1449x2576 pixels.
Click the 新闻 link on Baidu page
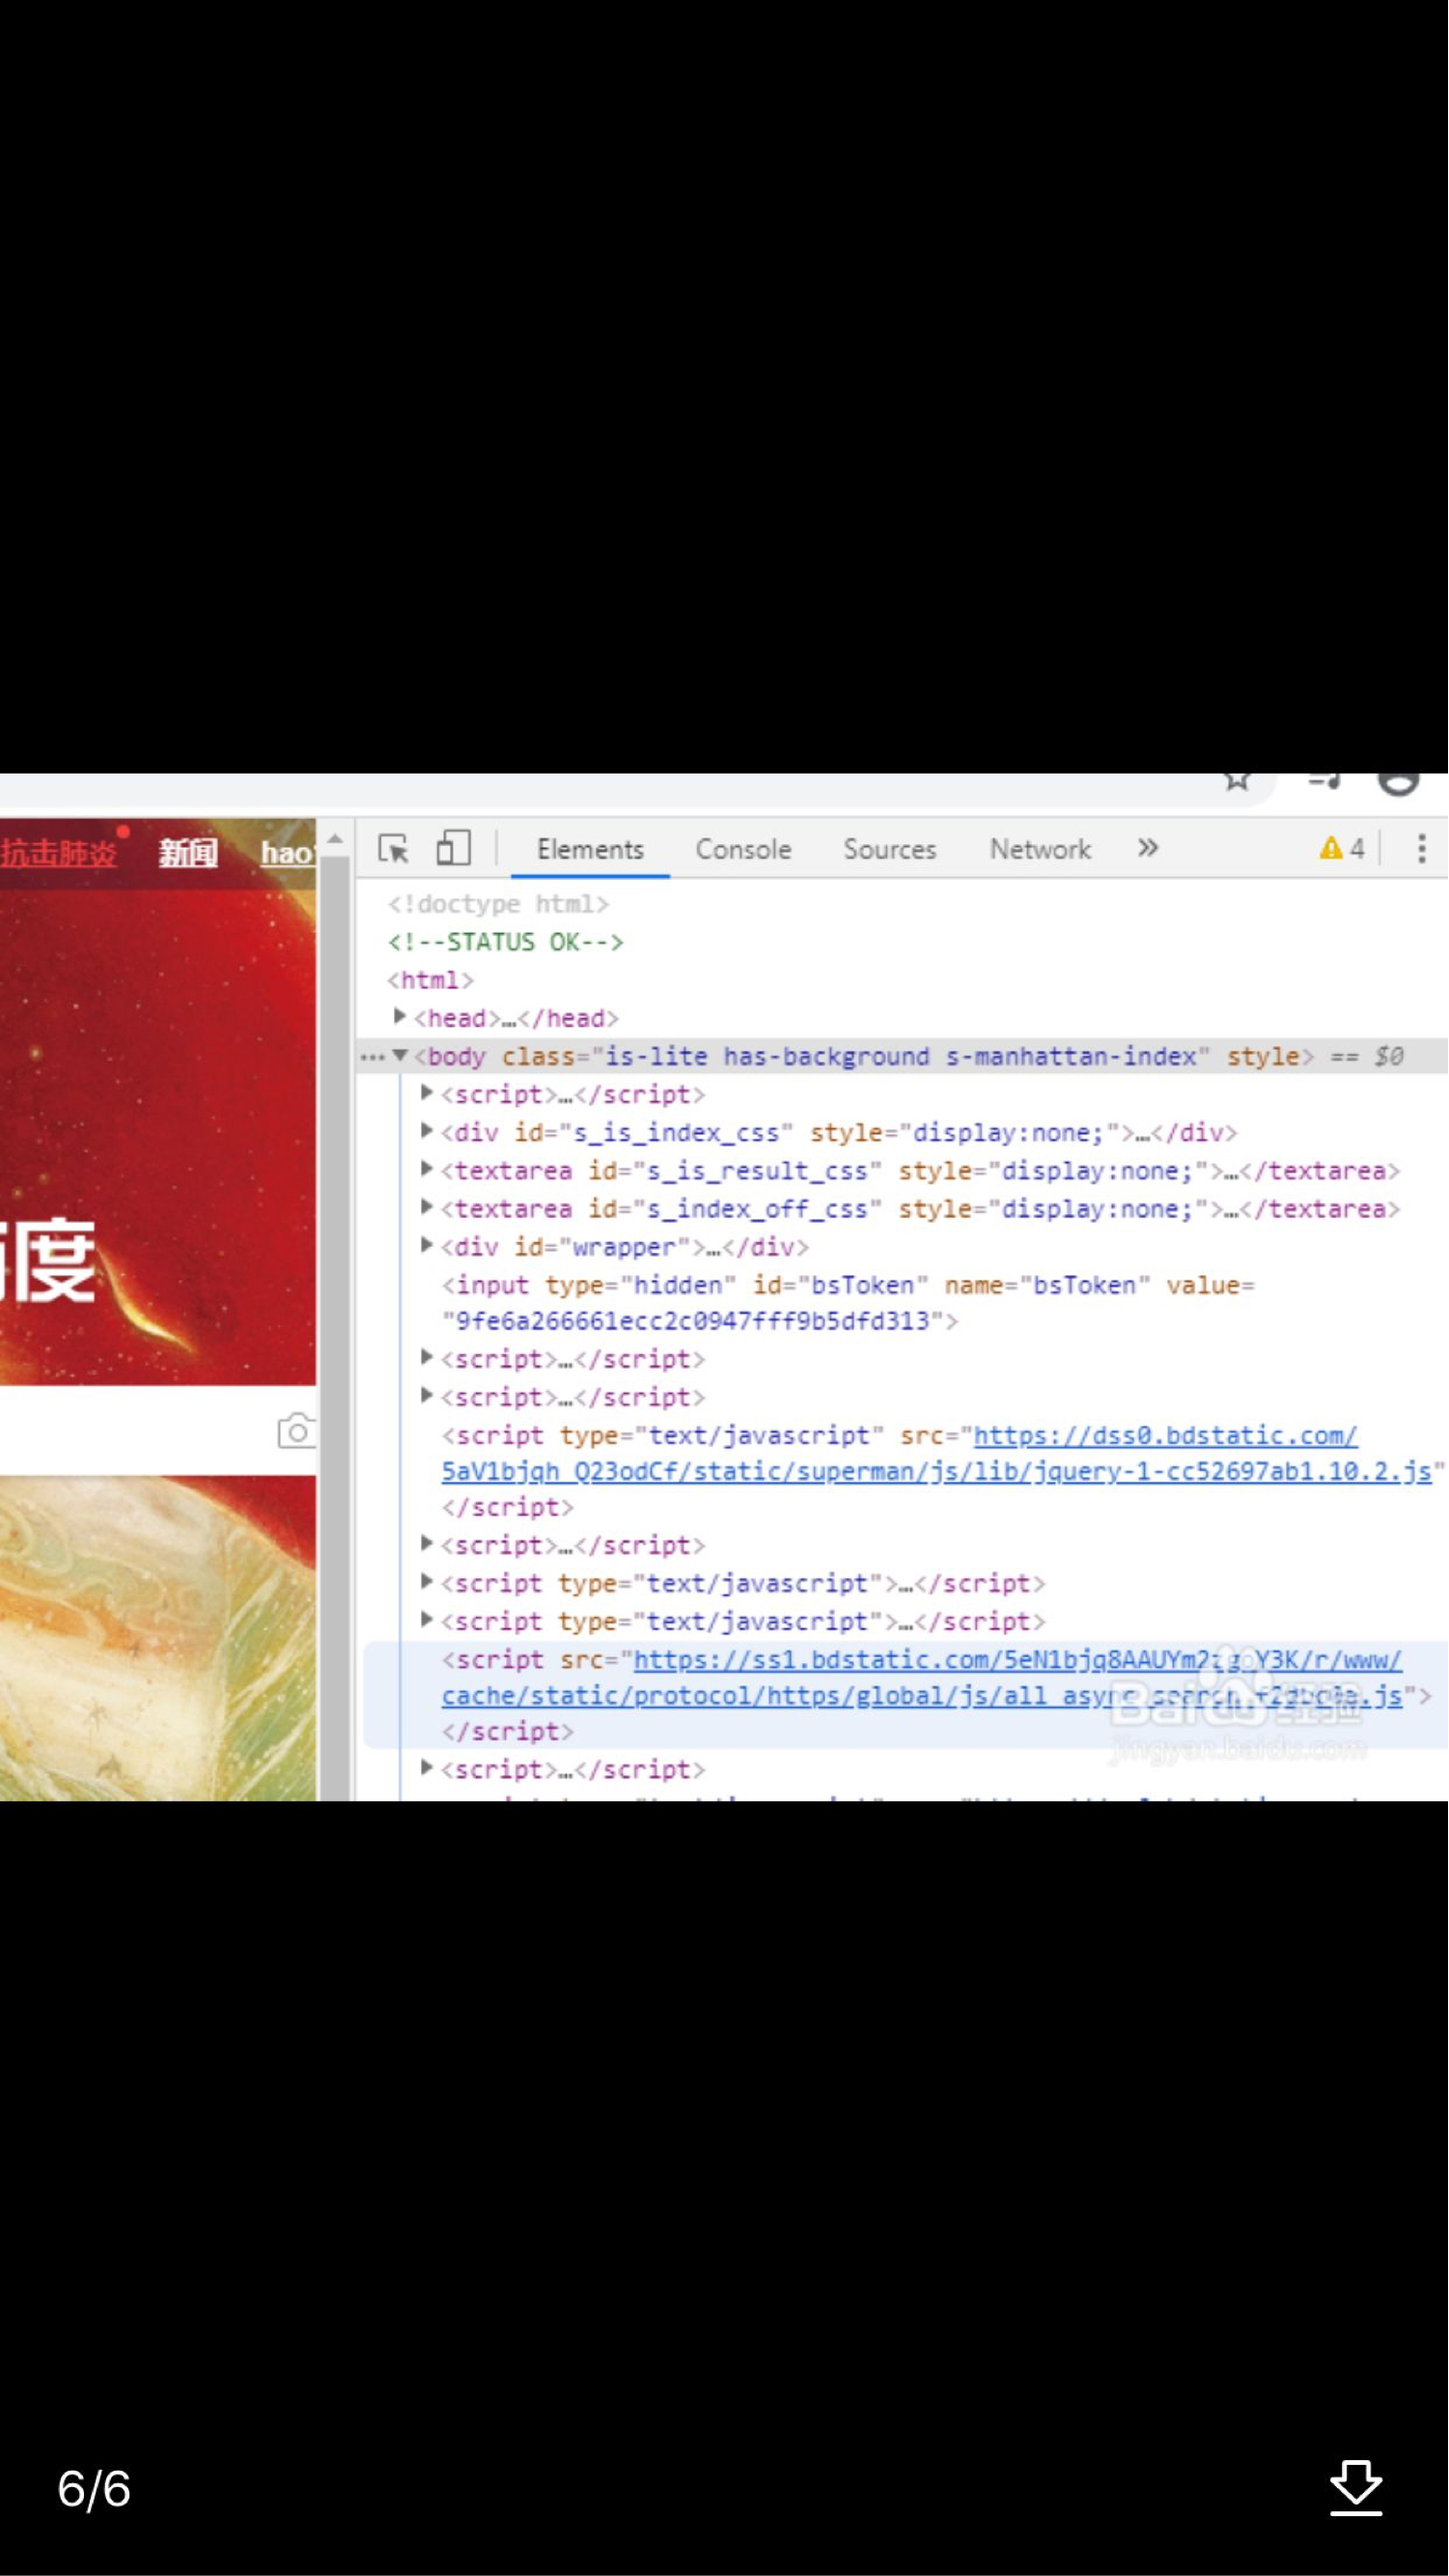[188, 853]
